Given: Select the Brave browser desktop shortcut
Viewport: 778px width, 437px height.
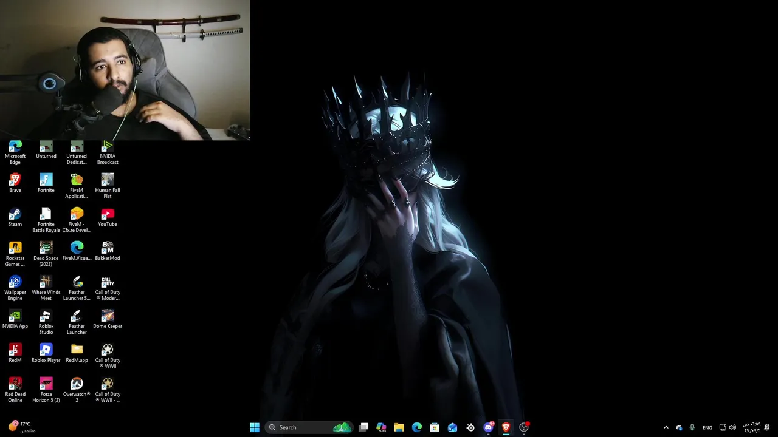Looking at the screenshot, I should click(15, 183).
